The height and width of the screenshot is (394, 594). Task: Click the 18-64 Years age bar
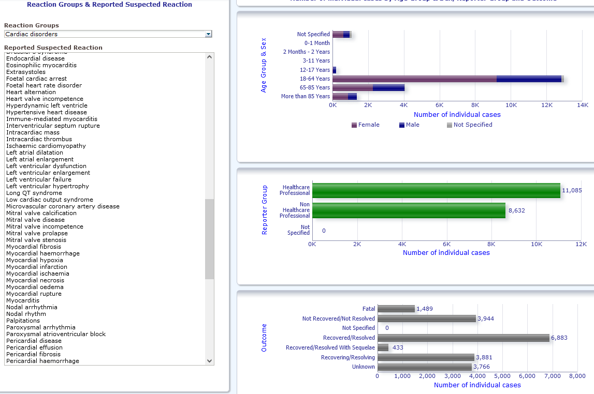point(448,79)
